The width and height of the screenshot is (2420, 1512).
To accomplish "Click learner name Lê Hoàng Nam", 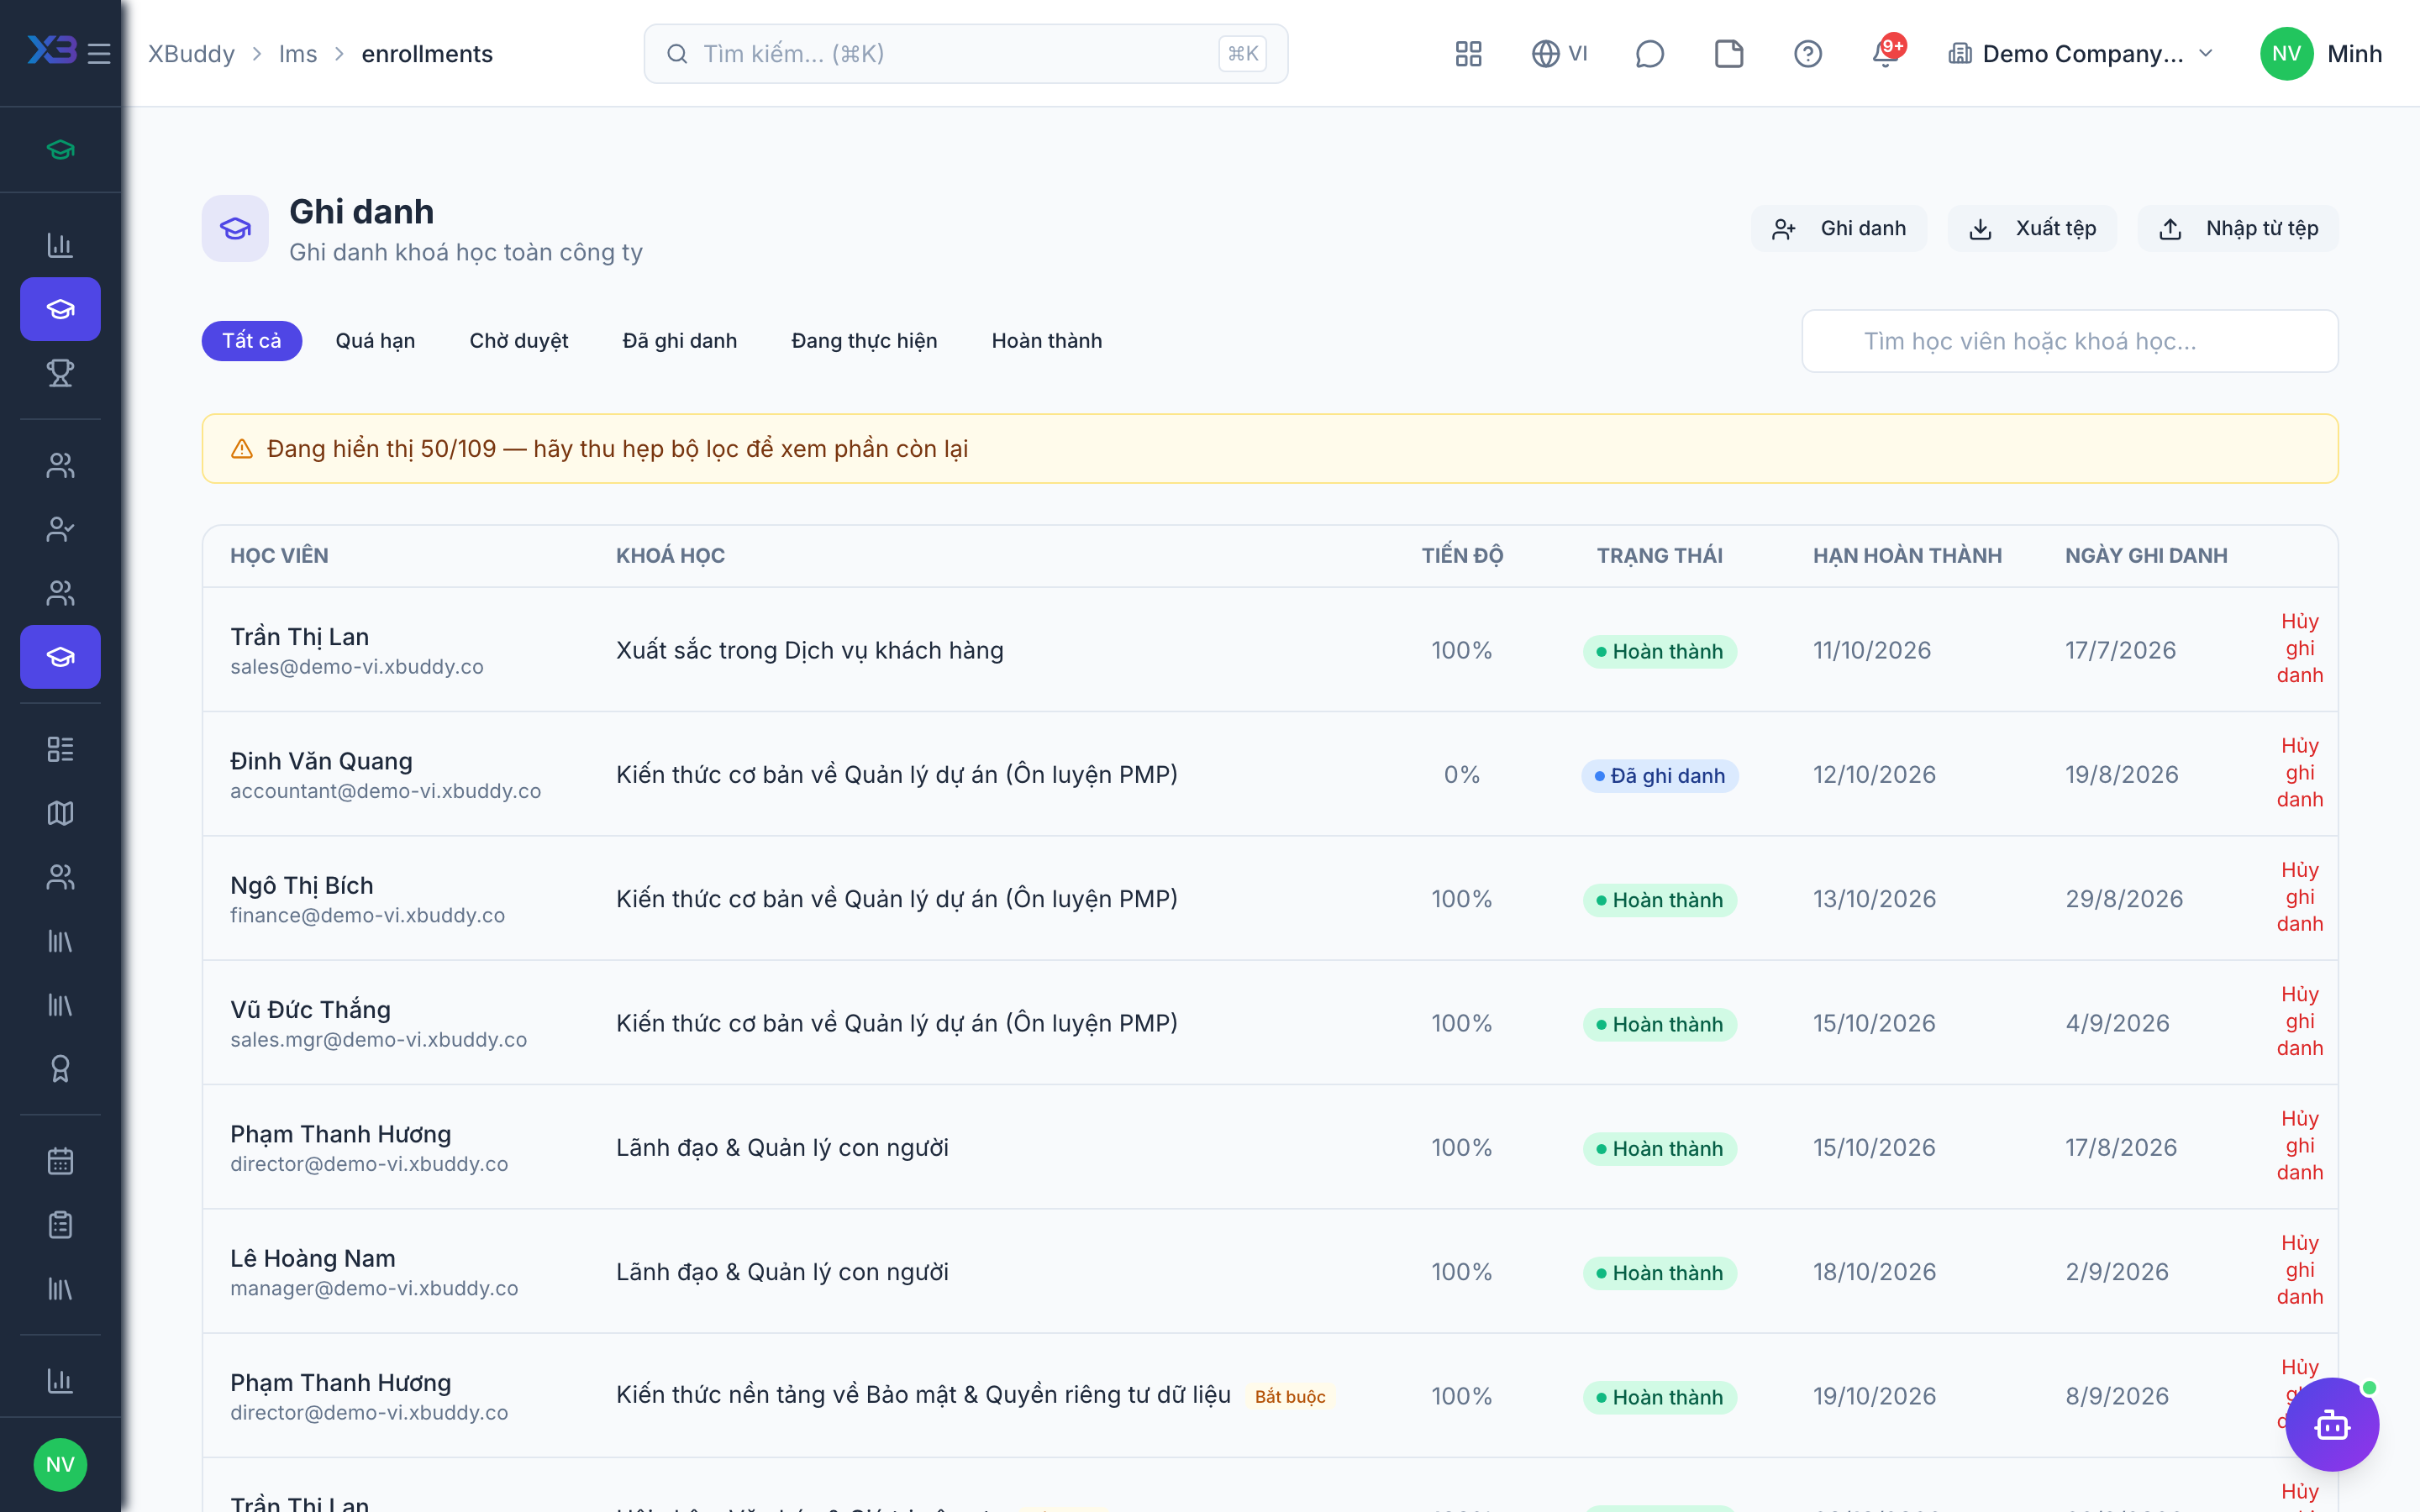I will (x=313, y=1258).
